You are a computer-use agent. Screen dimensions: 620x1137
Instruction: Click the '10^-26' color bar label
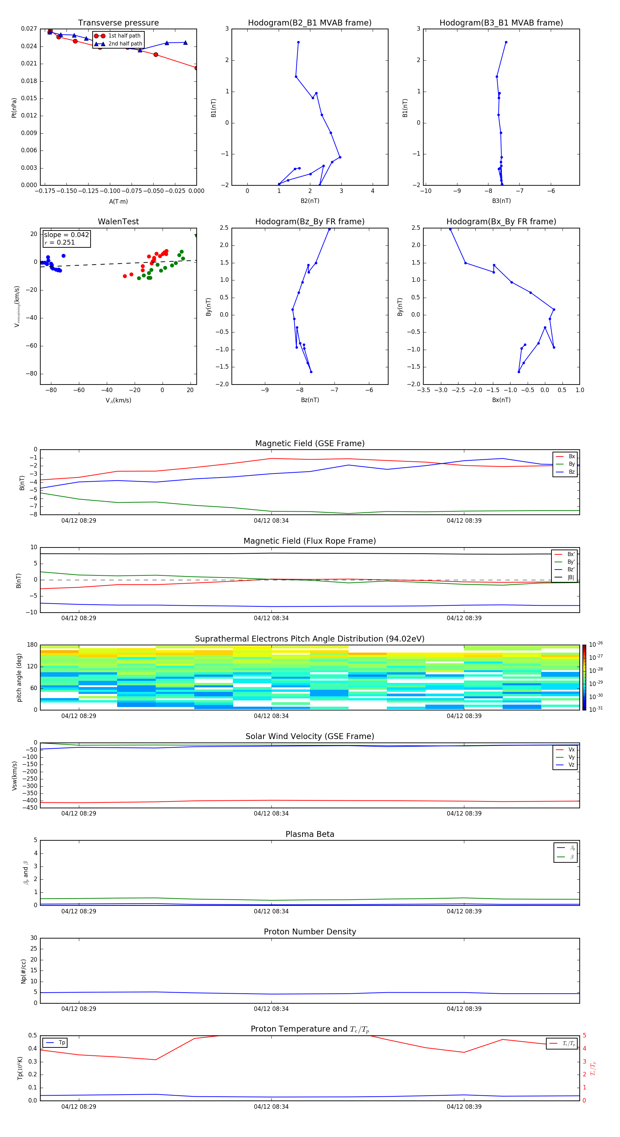596,644
